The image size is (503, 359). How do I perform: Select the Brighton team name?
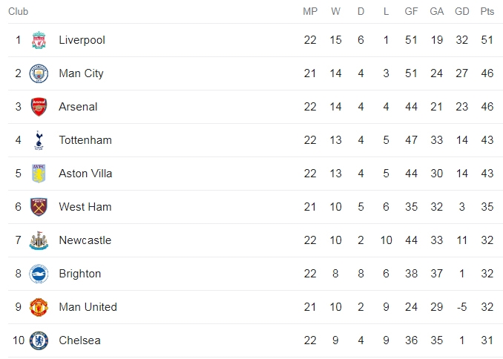click(80, 274)
